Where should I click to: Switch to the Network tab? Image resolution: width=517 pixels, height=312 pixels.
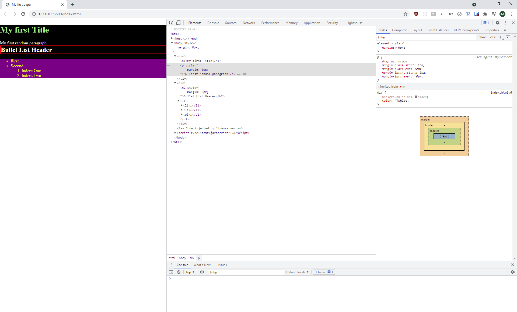(249, 23)
